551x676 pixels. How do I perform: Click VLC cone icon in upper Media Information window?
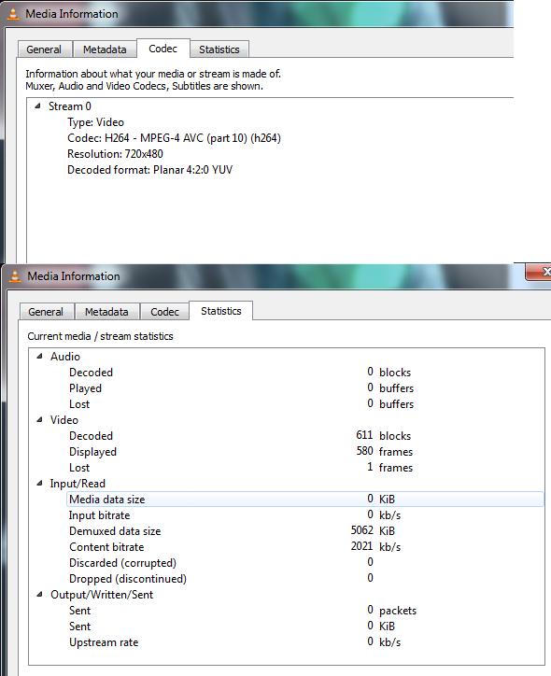point(13,14)
